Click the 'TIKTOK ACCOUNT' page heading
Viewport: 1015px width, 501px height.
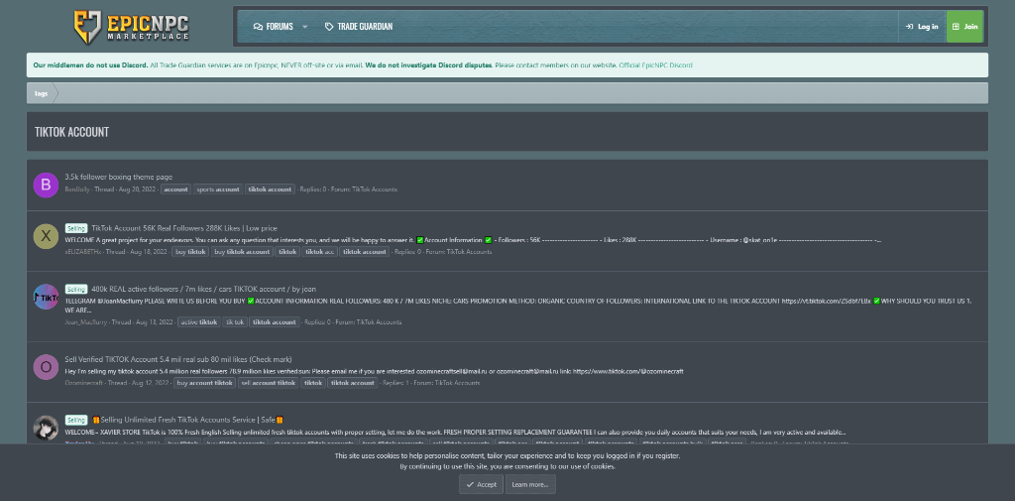71,132
